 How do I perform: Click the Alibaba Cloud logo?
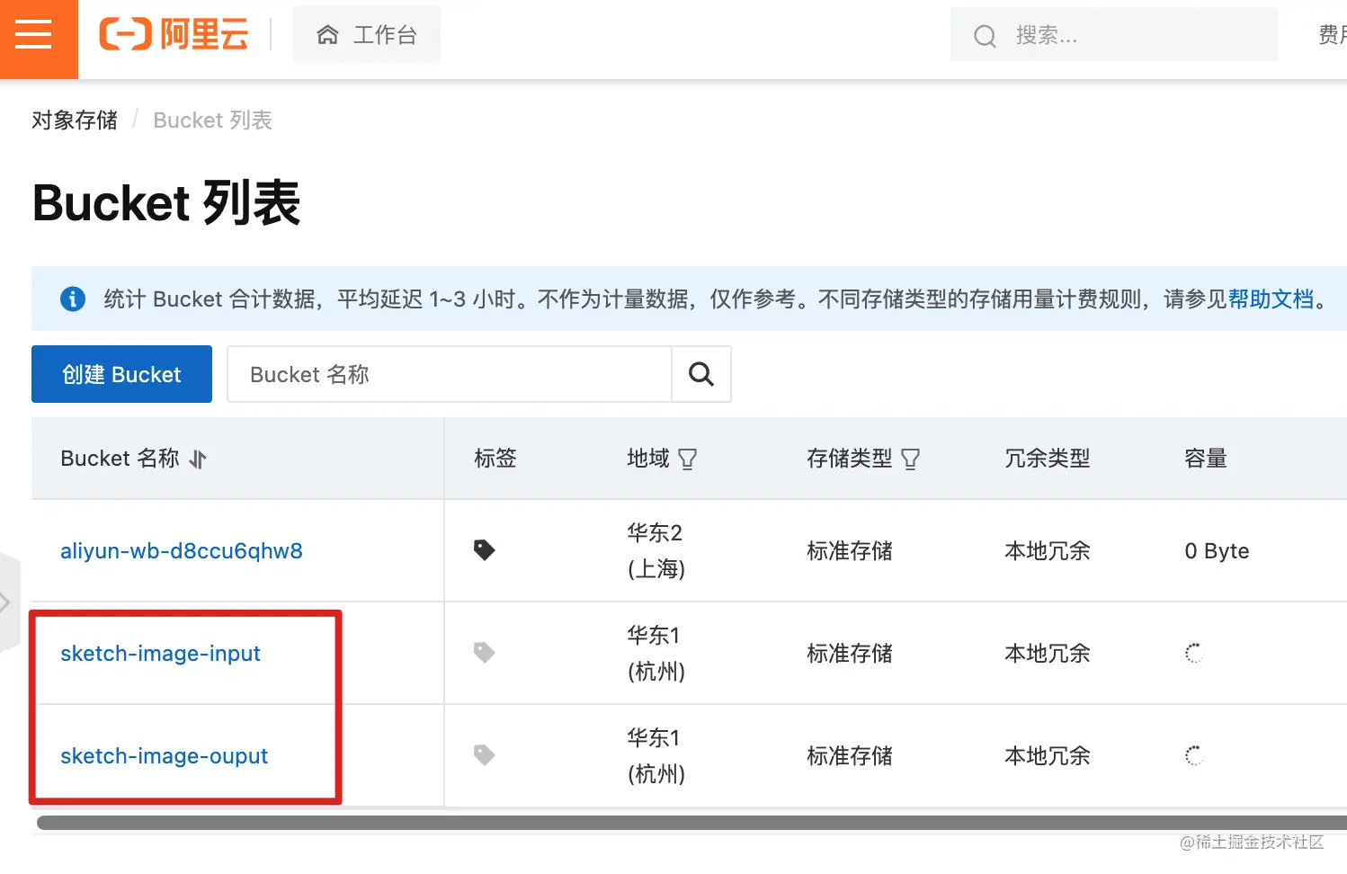(x=174, y=35)
